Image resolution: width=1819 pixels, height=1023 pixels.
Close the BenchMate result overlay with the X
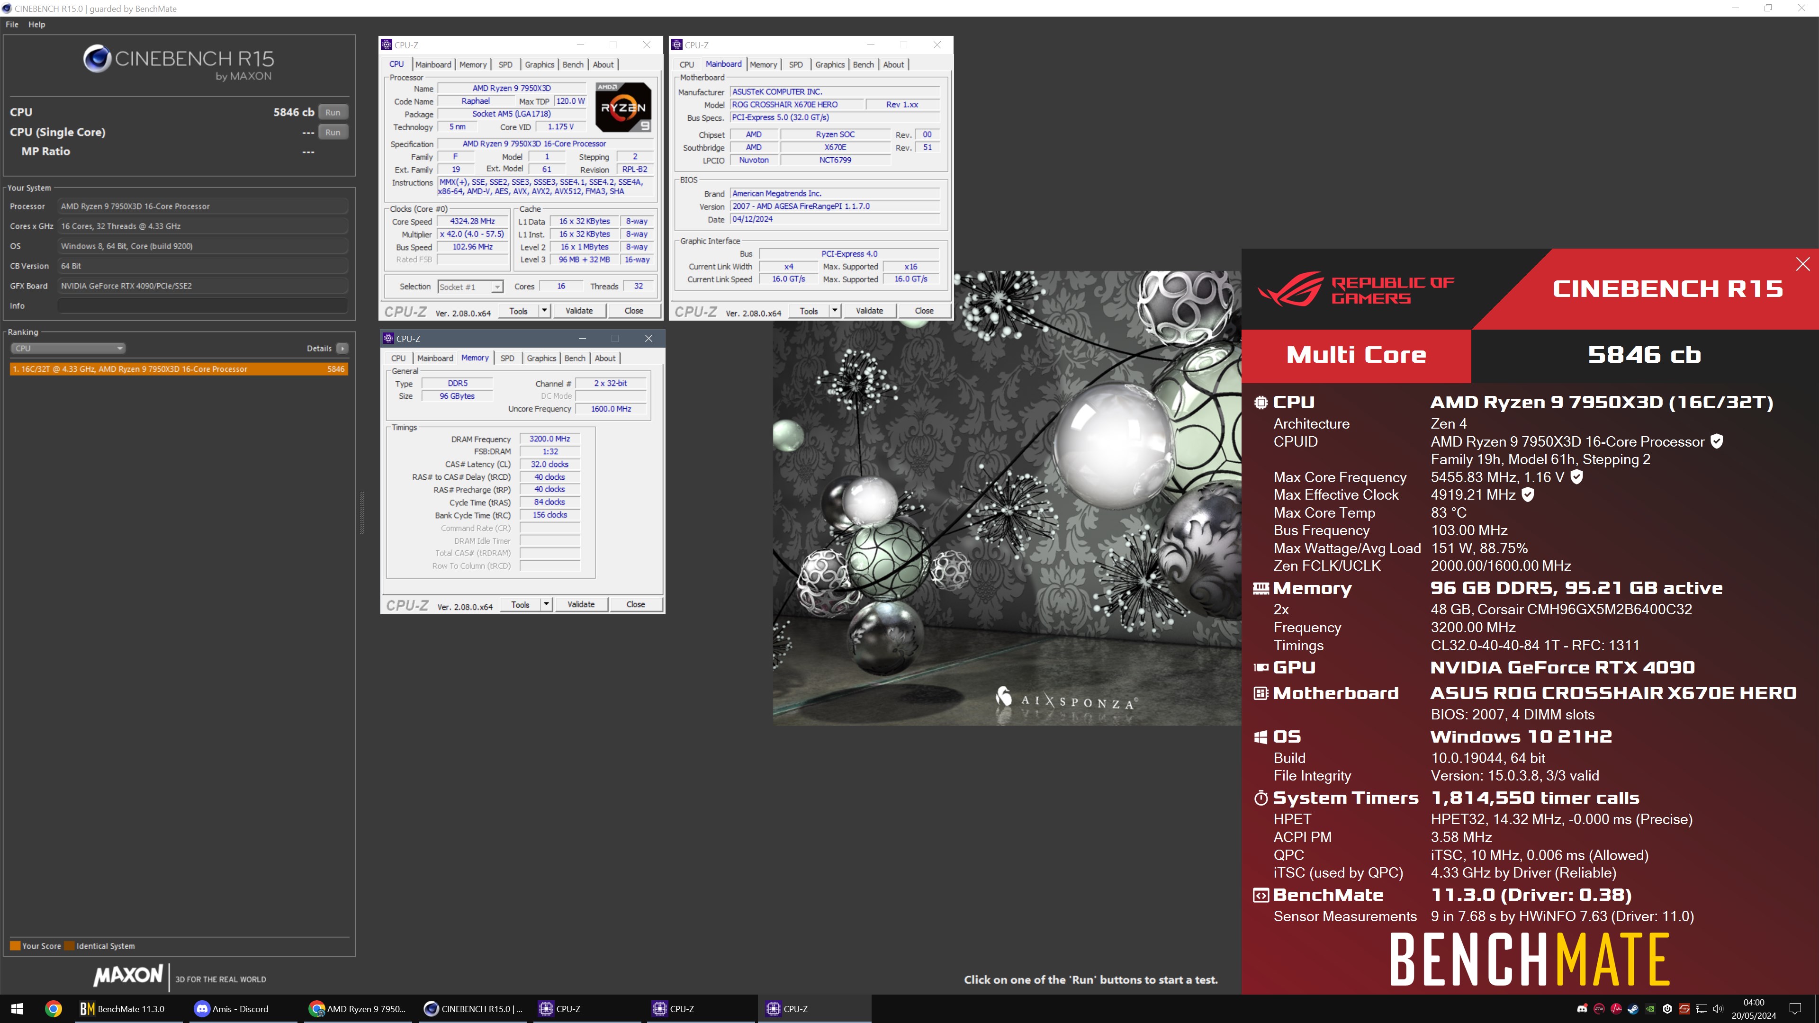1802,264
